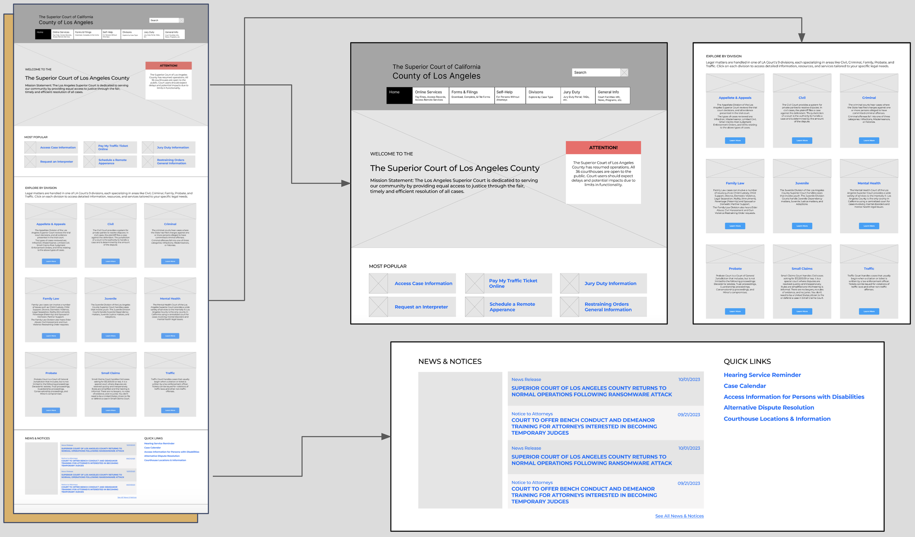Click the news image placeholder in the enlarged news frame
915x537 pixels.
[460, 440]
